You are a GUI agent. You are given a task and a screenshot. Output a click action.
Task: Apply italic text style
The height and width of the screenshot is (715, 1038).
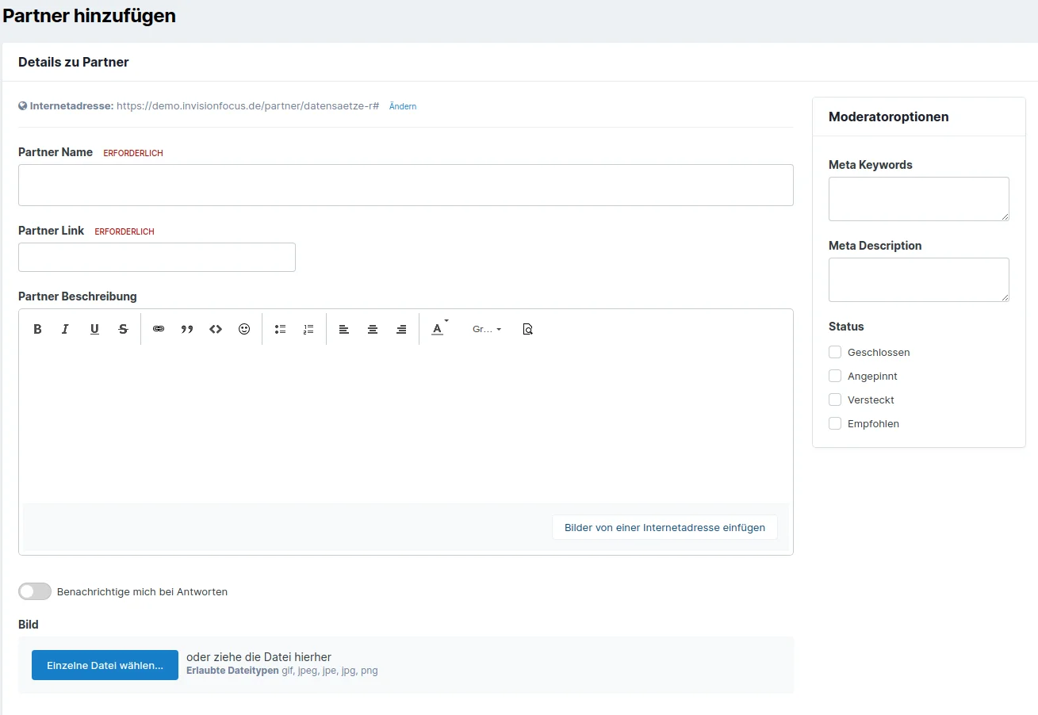pyautogui.click(x=66, y=329)
